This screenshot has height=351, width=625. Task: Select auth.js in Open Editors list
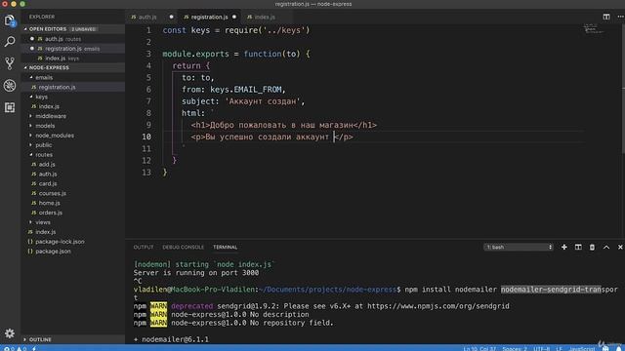54,39
